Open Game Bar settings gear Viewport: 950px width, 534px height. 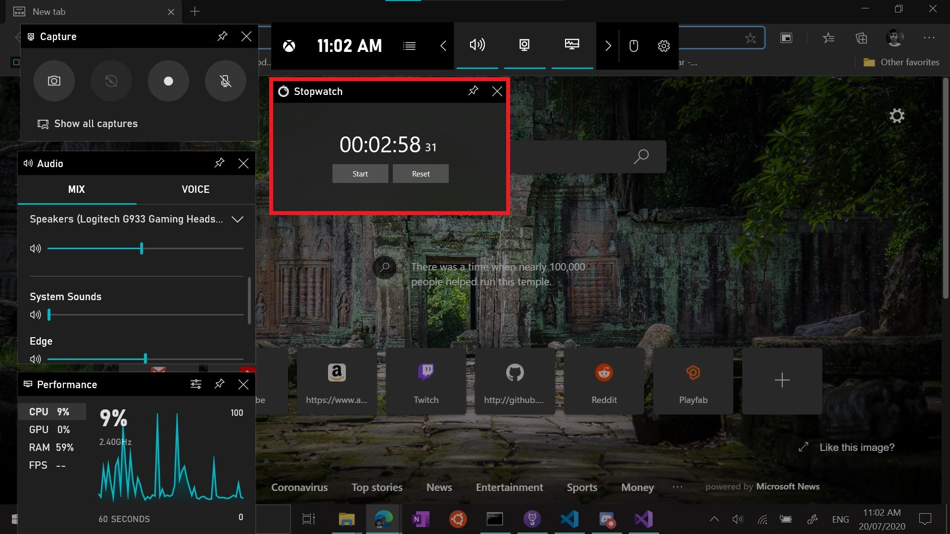pyautogui.click(x=664, y=46)
